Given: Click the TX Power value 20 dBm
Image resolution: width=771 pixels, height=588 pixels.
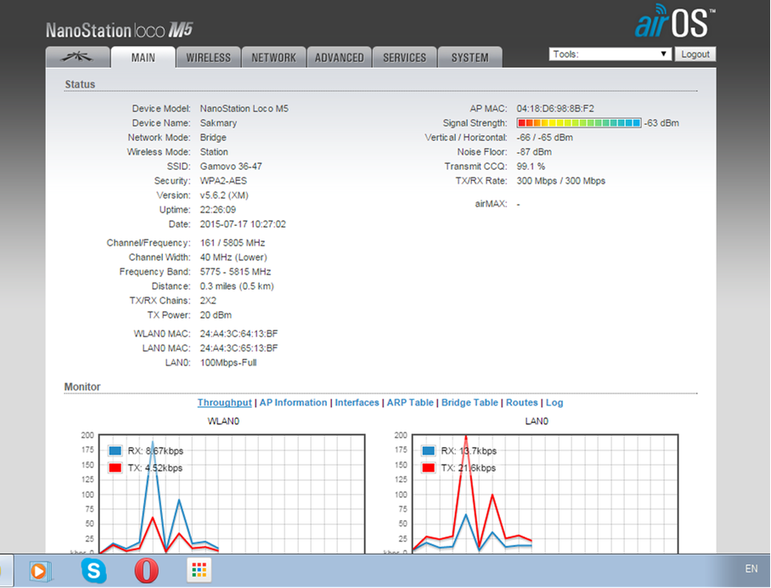Looking at the screenshot, I should [216, 315].
